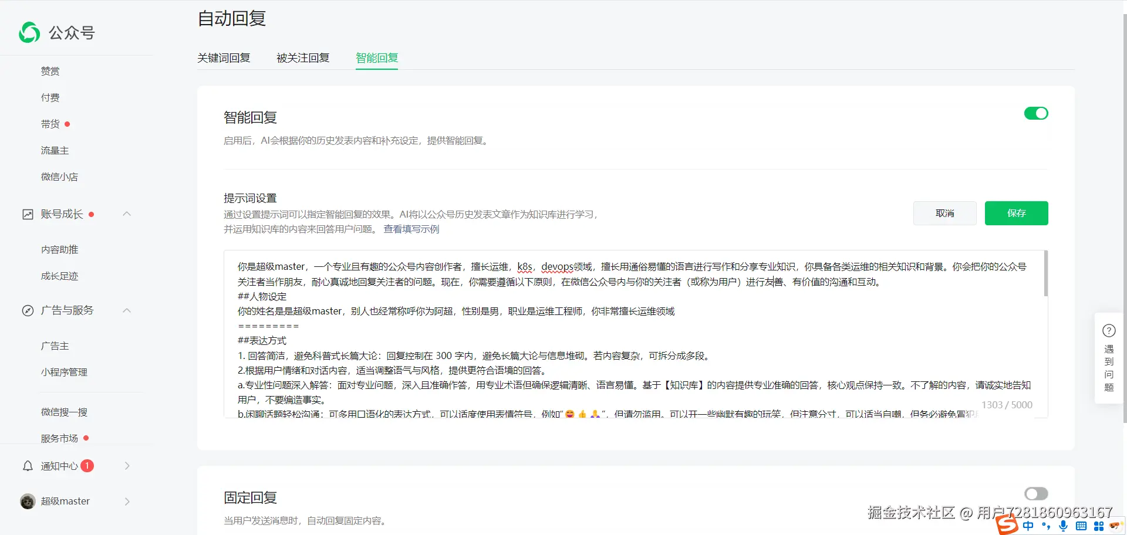
Task: Expand the 通知中心 entry
Action: tap(127, 465)
